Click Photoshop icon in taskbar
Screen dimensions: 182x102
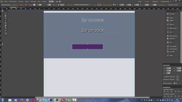pos(51,100)
